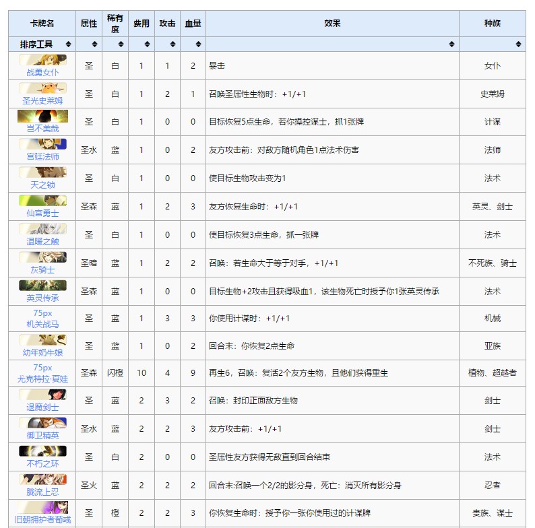This screenshot has height=528, width=535.
Task: Click the 卡牌名 column header
Action: coord(42,24)
